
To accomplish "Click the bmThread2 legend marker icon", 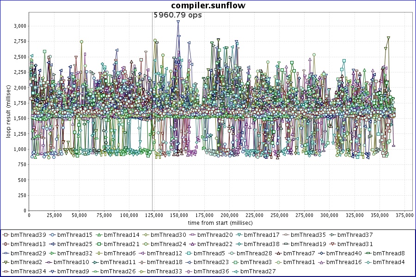I will click(x=6, y=262).
